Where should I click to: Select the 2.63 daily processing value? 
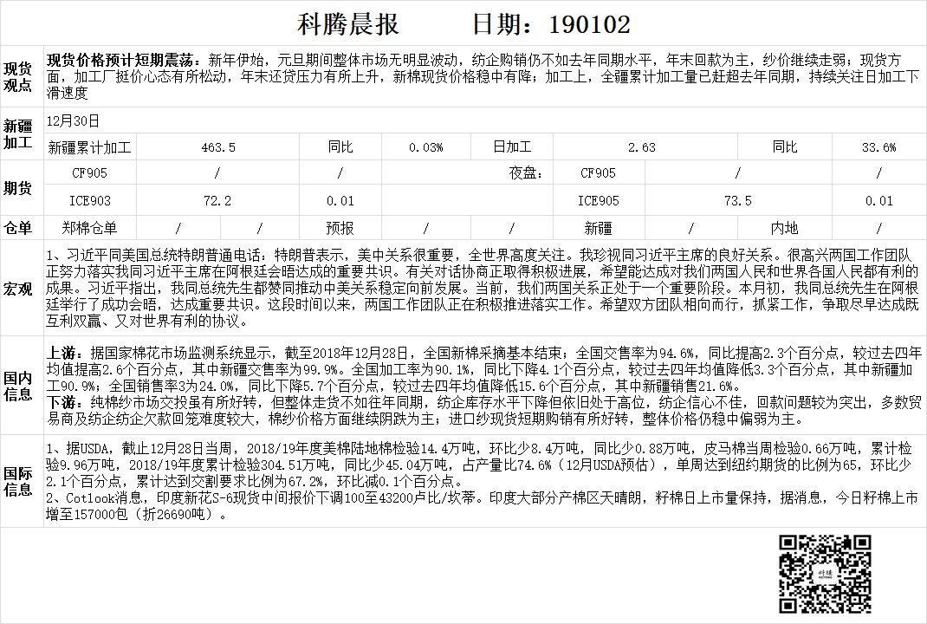pyautogui.click(x=641, y=147)
